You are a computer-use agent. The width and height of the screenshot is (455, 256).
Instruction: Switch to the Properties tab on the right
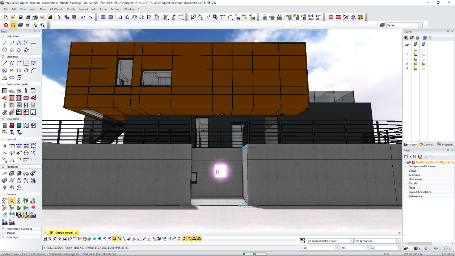click(x=446, y=144)
